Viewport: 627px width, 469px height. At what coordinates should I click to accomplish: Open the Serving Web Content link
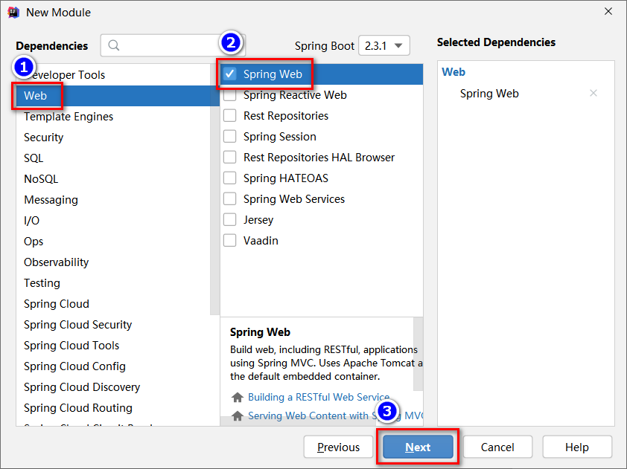pyautogui.click(x=335, y=415)
